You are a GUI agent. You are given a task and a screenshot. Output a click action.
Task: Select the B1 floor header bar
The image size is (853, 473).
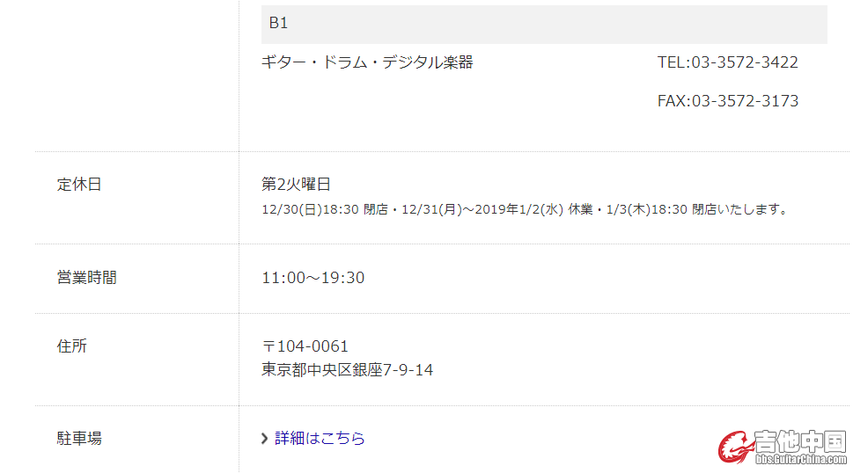pyautogui.click(x=544, y=24)
